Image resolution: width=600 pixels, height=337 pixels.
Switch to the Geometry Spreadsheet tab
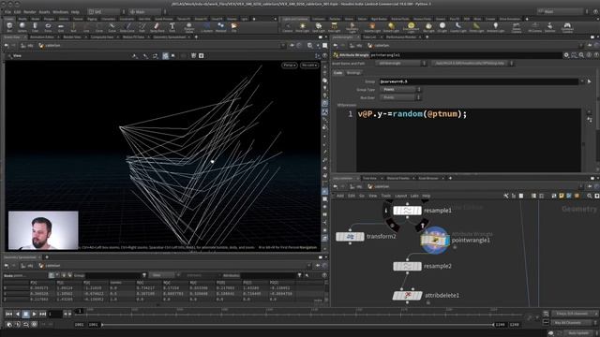coord(170,37)
